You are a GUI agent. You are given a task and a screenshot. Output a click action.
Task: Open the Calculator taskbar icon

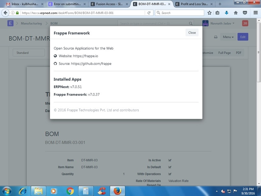(85, 191)
